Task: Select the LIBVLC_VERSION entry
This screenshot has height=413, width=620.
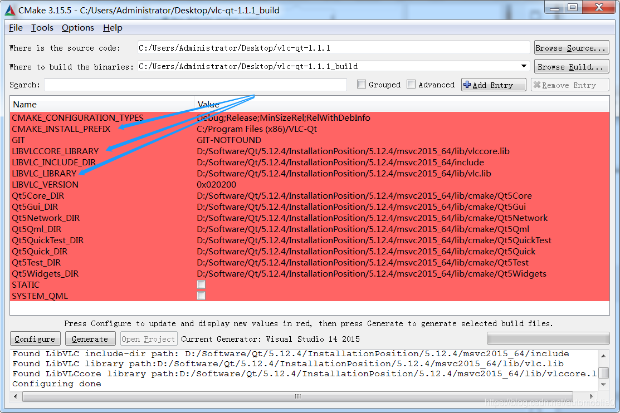Action: (45, 185)
